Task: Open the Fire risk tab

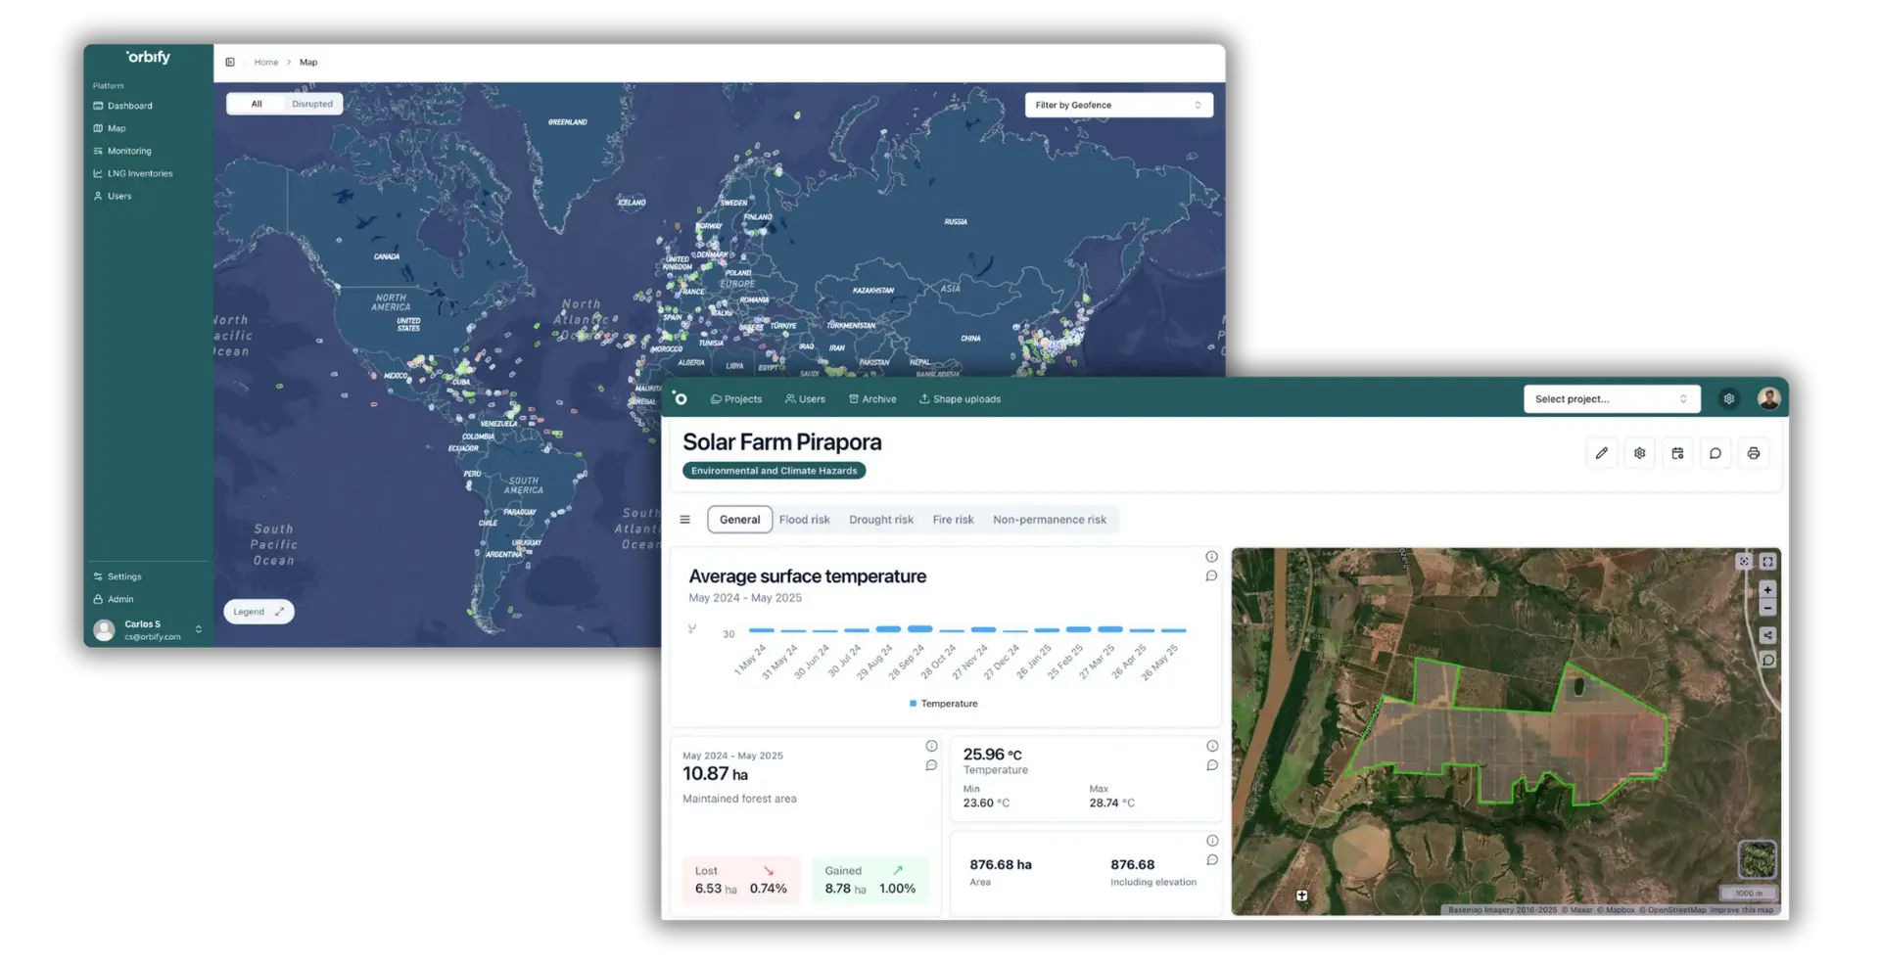Action: pos(953,520)
